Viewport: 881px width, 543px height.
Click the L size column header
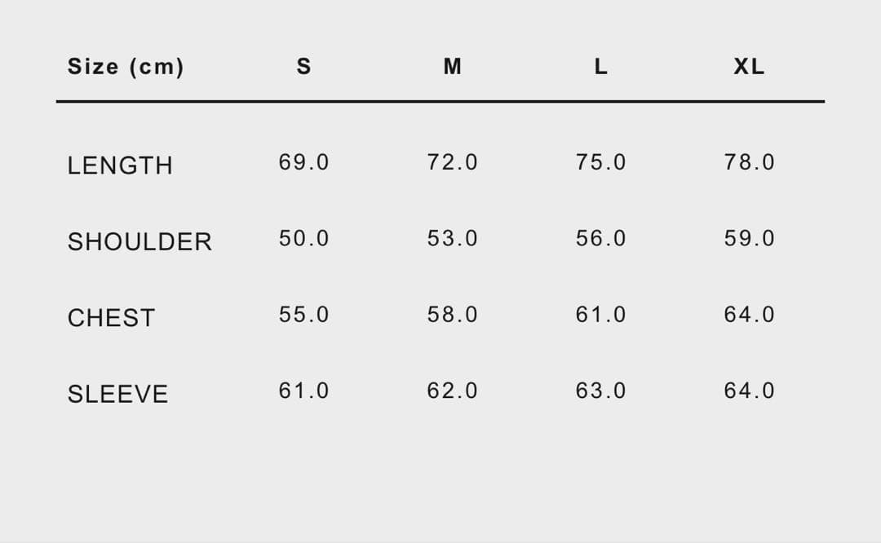600,67
